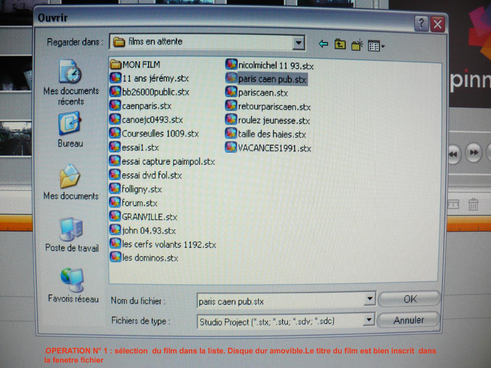
Task: Select file icon of essai dvd fol.stx
Action: click(115, 175)
